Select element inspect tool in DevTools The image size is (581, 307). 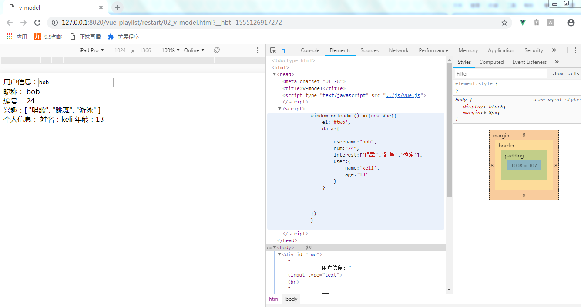(273, 50)
